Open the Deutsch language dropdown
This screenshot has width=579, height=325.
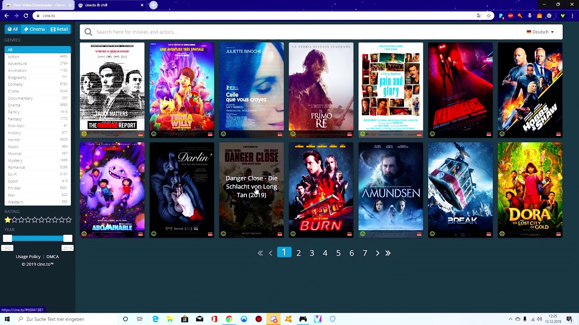540,32
